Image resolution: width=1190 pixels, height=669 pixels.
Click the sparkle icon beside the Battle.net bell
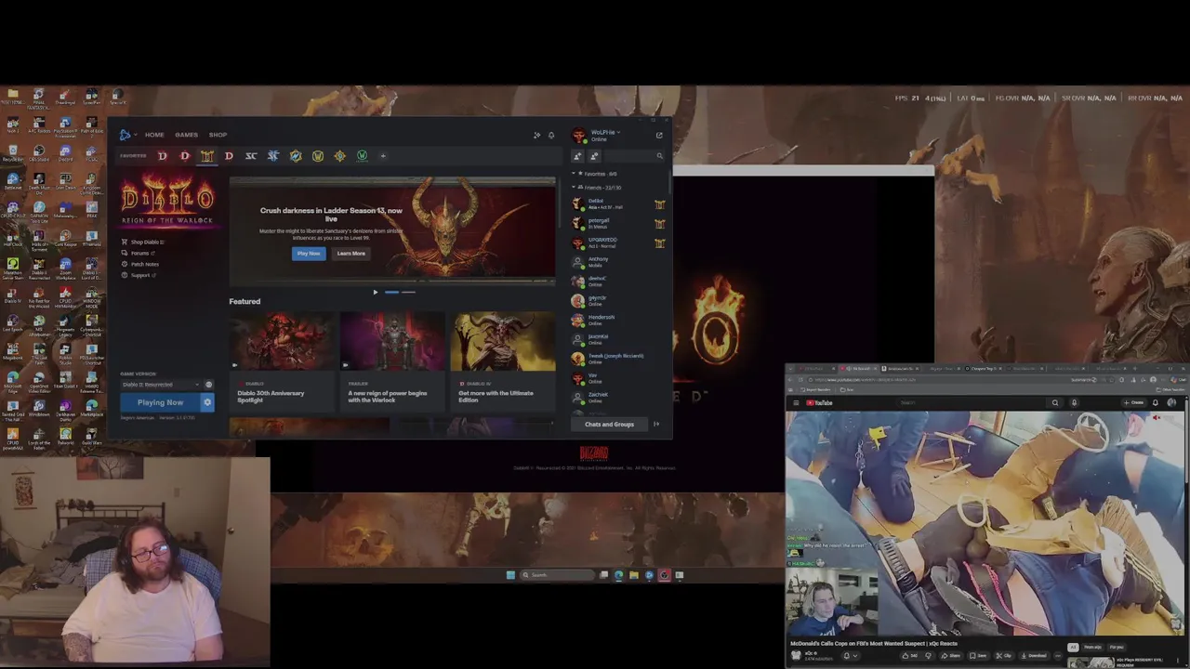click(536, 136)
